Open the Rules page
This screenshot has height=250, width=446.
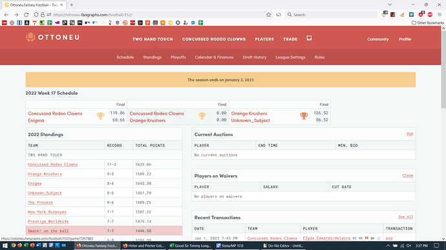(x=319, y=57)
